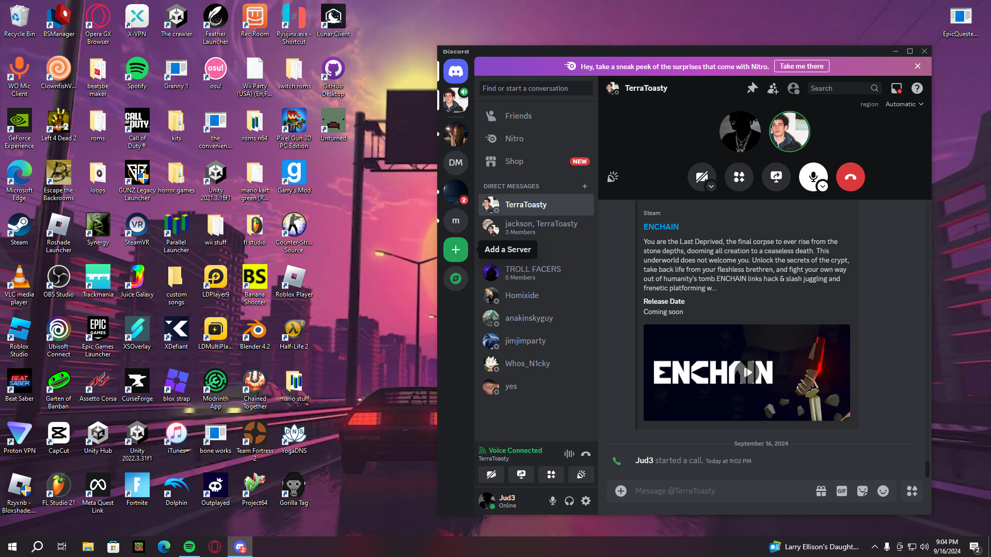The width and height of the screenshot is (991, 557).
Task: Open the Friends tab in the sidebar
Action: pyautogui.click(x=518, y=116)
